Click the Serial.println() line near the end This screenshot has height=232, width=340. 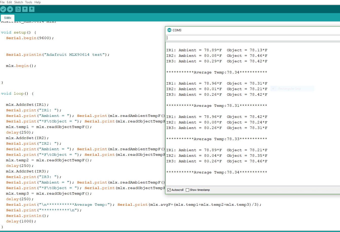[x=28, y=216]
